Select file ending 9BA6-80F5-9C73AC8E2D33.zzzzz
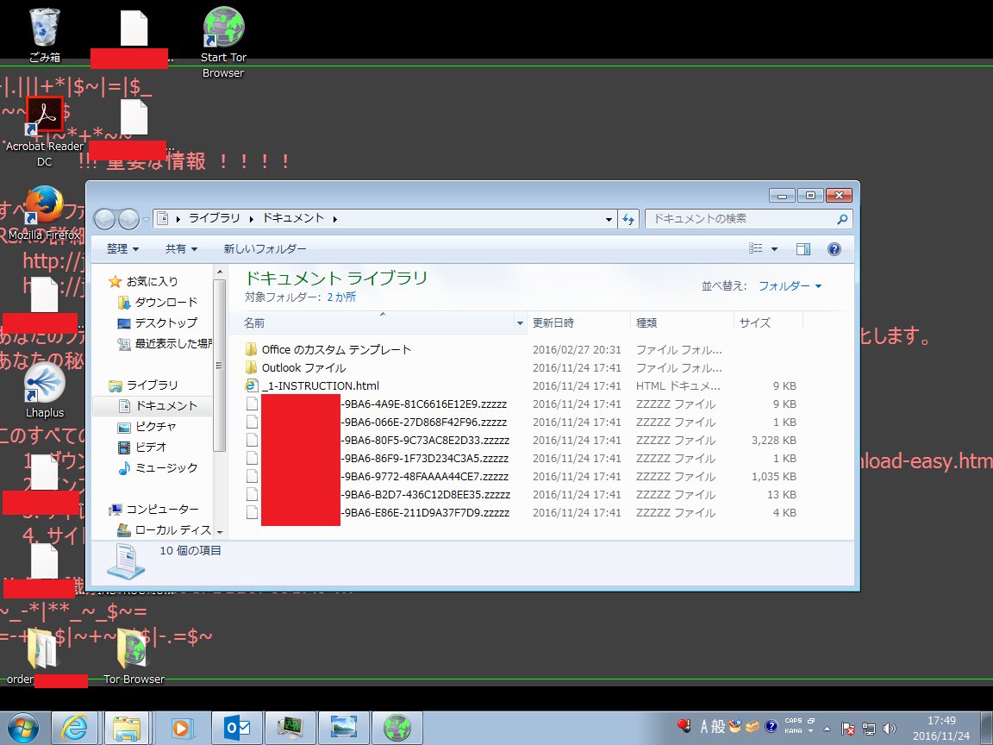The image size is (993, 745). point(378,441)
